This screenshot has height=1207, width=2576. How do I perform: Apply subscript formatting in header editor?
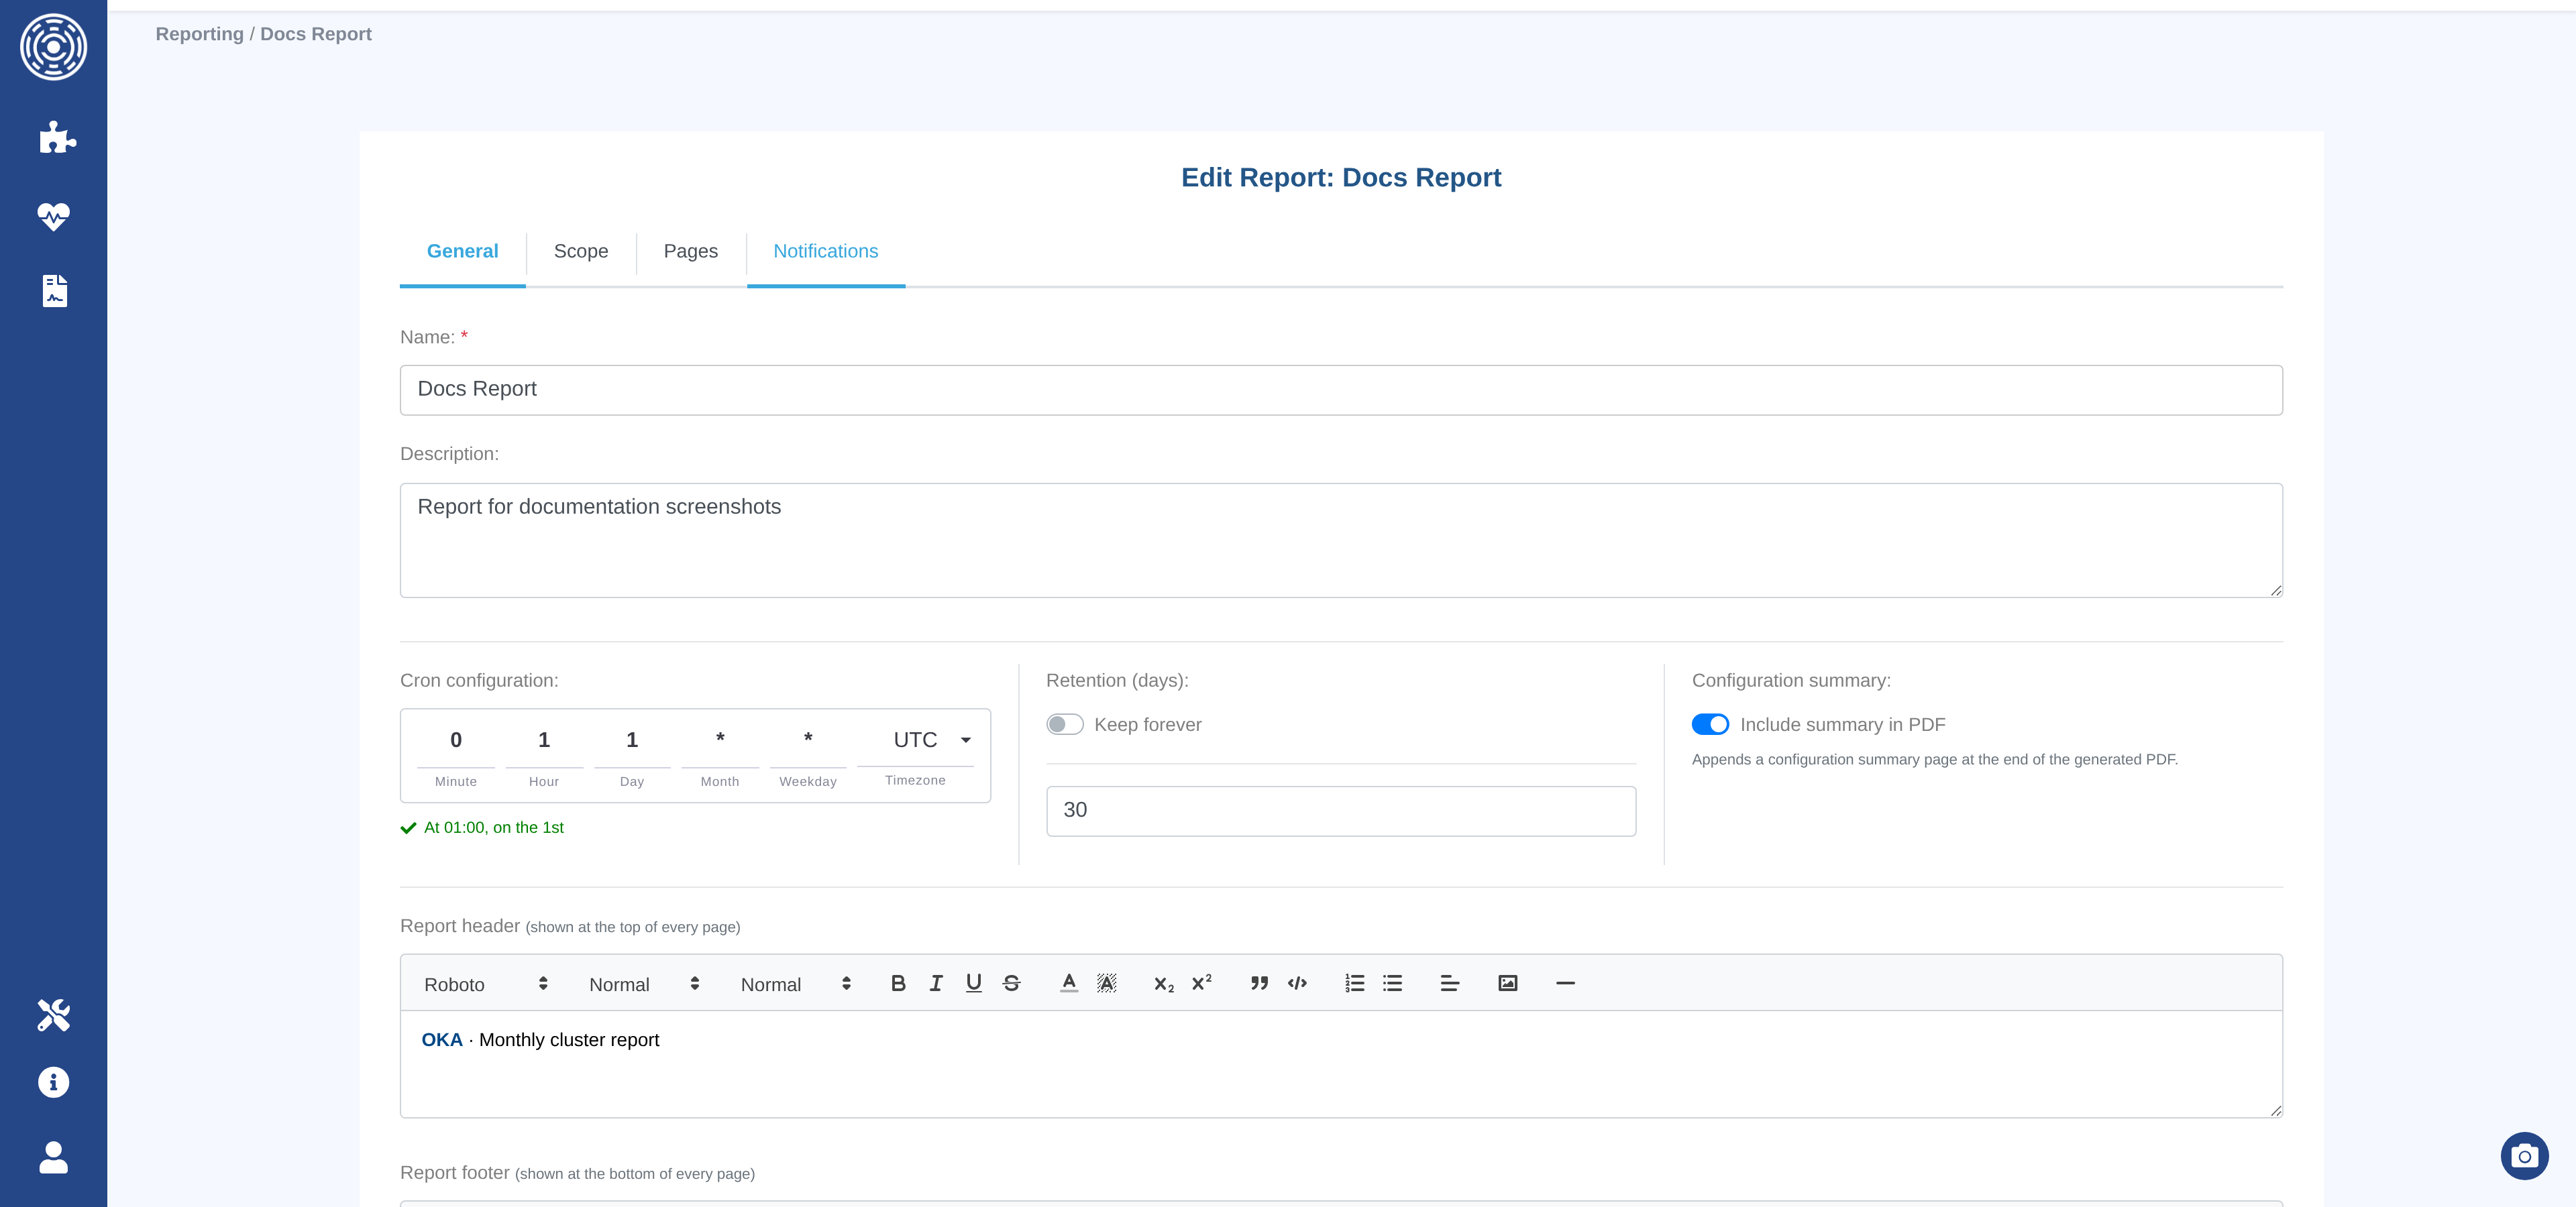(1164, 983)
